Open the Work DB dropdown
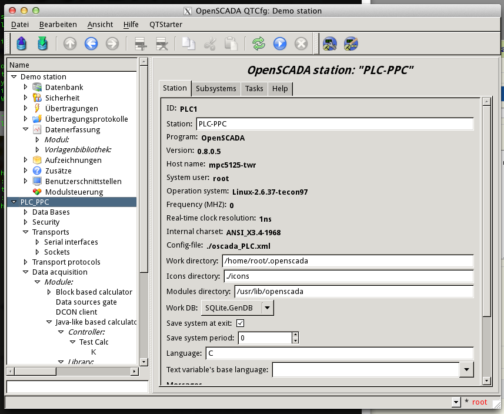 (267, 307)
